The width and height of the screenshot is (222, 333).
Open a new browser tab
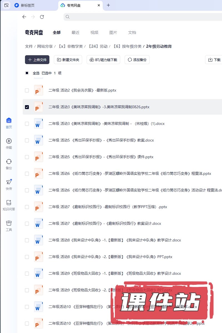108,5
